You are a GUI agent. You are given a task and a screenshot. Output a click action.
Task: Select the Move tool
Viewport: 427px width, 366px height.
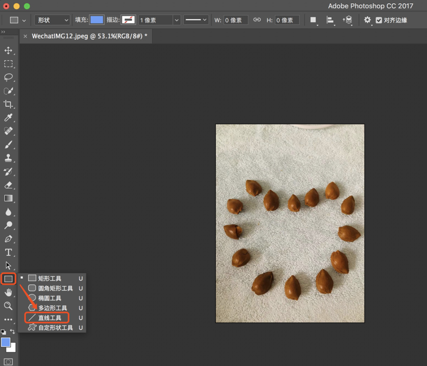pos(8,50)
